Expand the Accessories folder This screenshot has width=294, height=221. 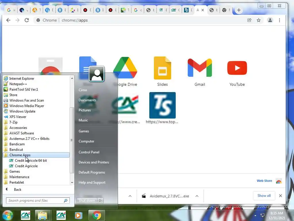(x=18, y=127)
